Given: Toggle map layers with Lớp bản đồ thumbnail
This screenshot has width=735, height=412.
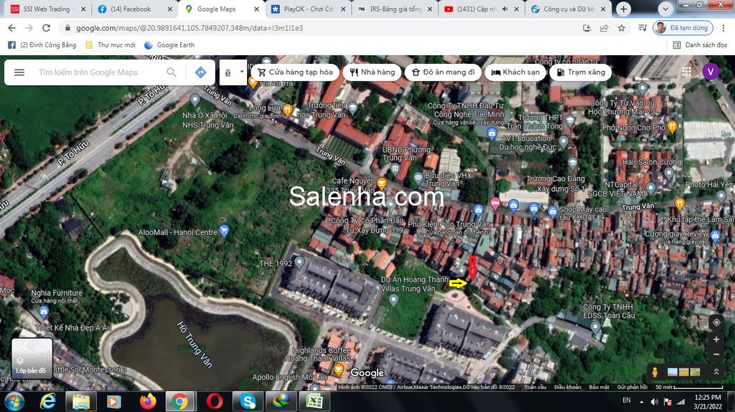Looking at the screenshot, I should [x=32, y=358].
